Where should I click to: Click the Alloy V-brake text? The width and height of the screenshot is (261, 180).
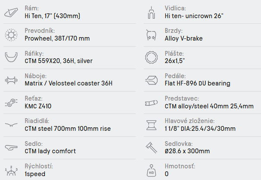point(183,39)
